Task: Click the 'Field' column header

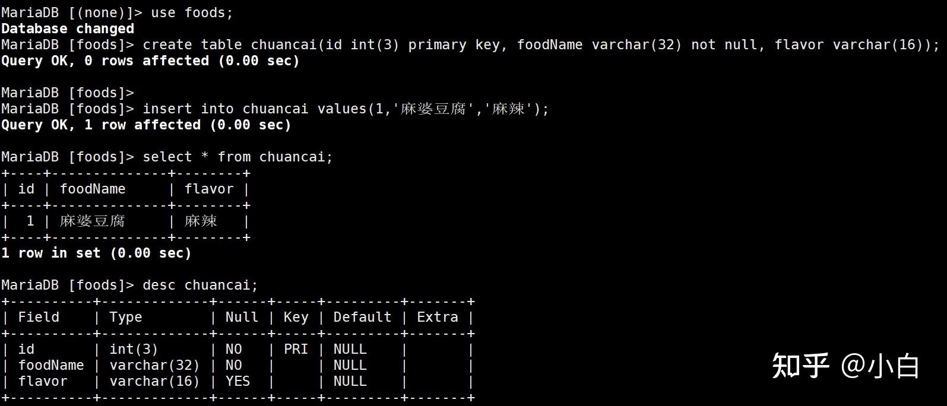Action: coord(39,317)
